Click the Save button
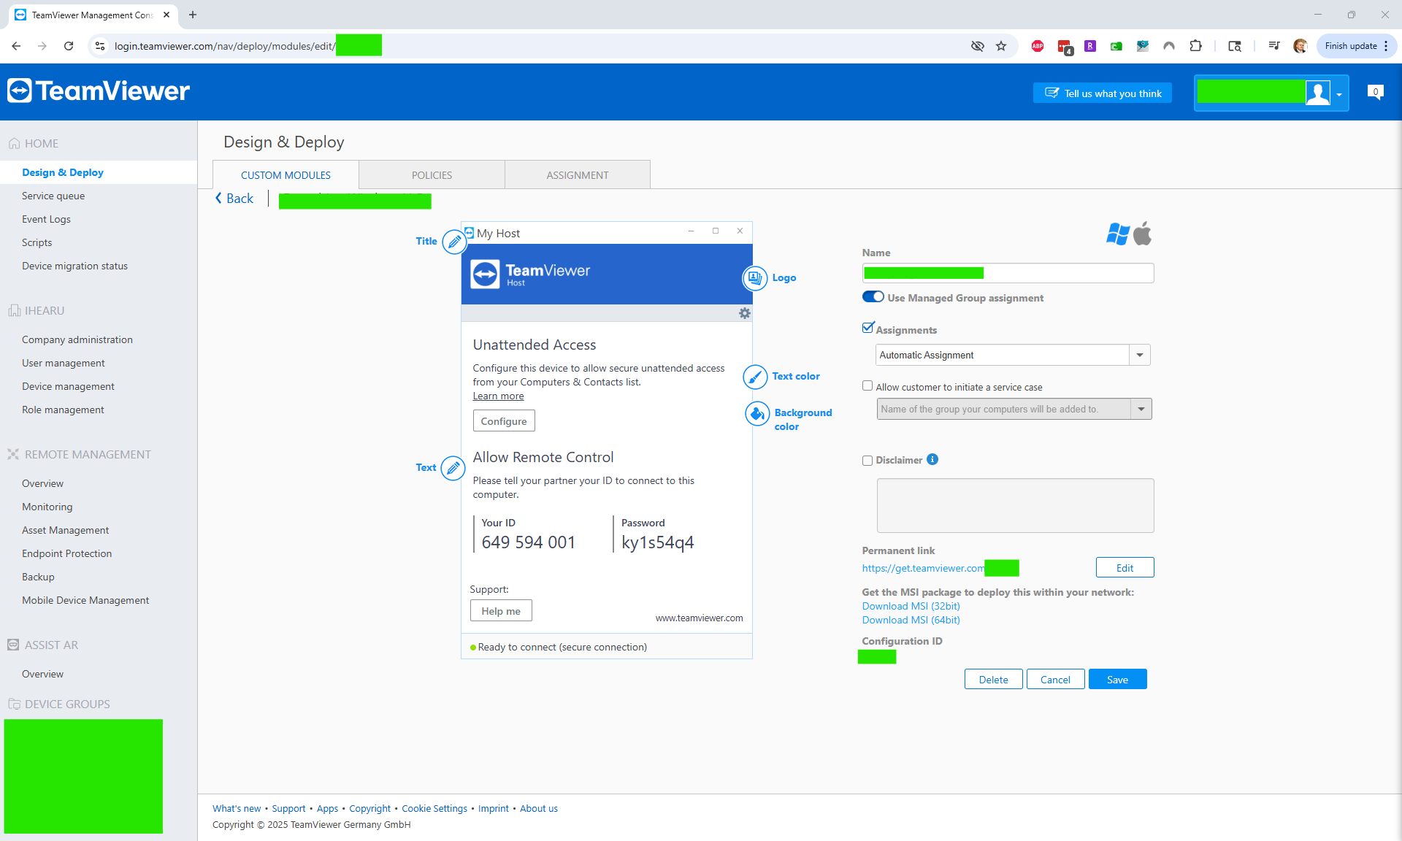1402x841 pixels. coord(1117,680)
